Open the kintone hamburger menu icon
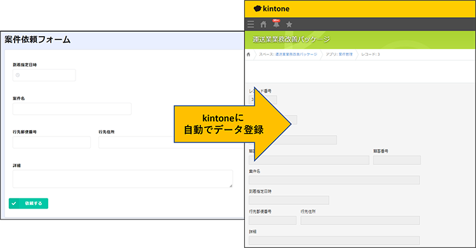 [251, 24]
